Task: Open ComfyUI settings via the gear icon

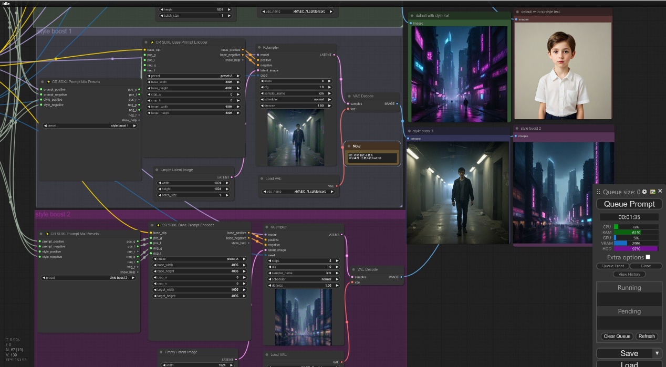Action: [x=644, y=192]
